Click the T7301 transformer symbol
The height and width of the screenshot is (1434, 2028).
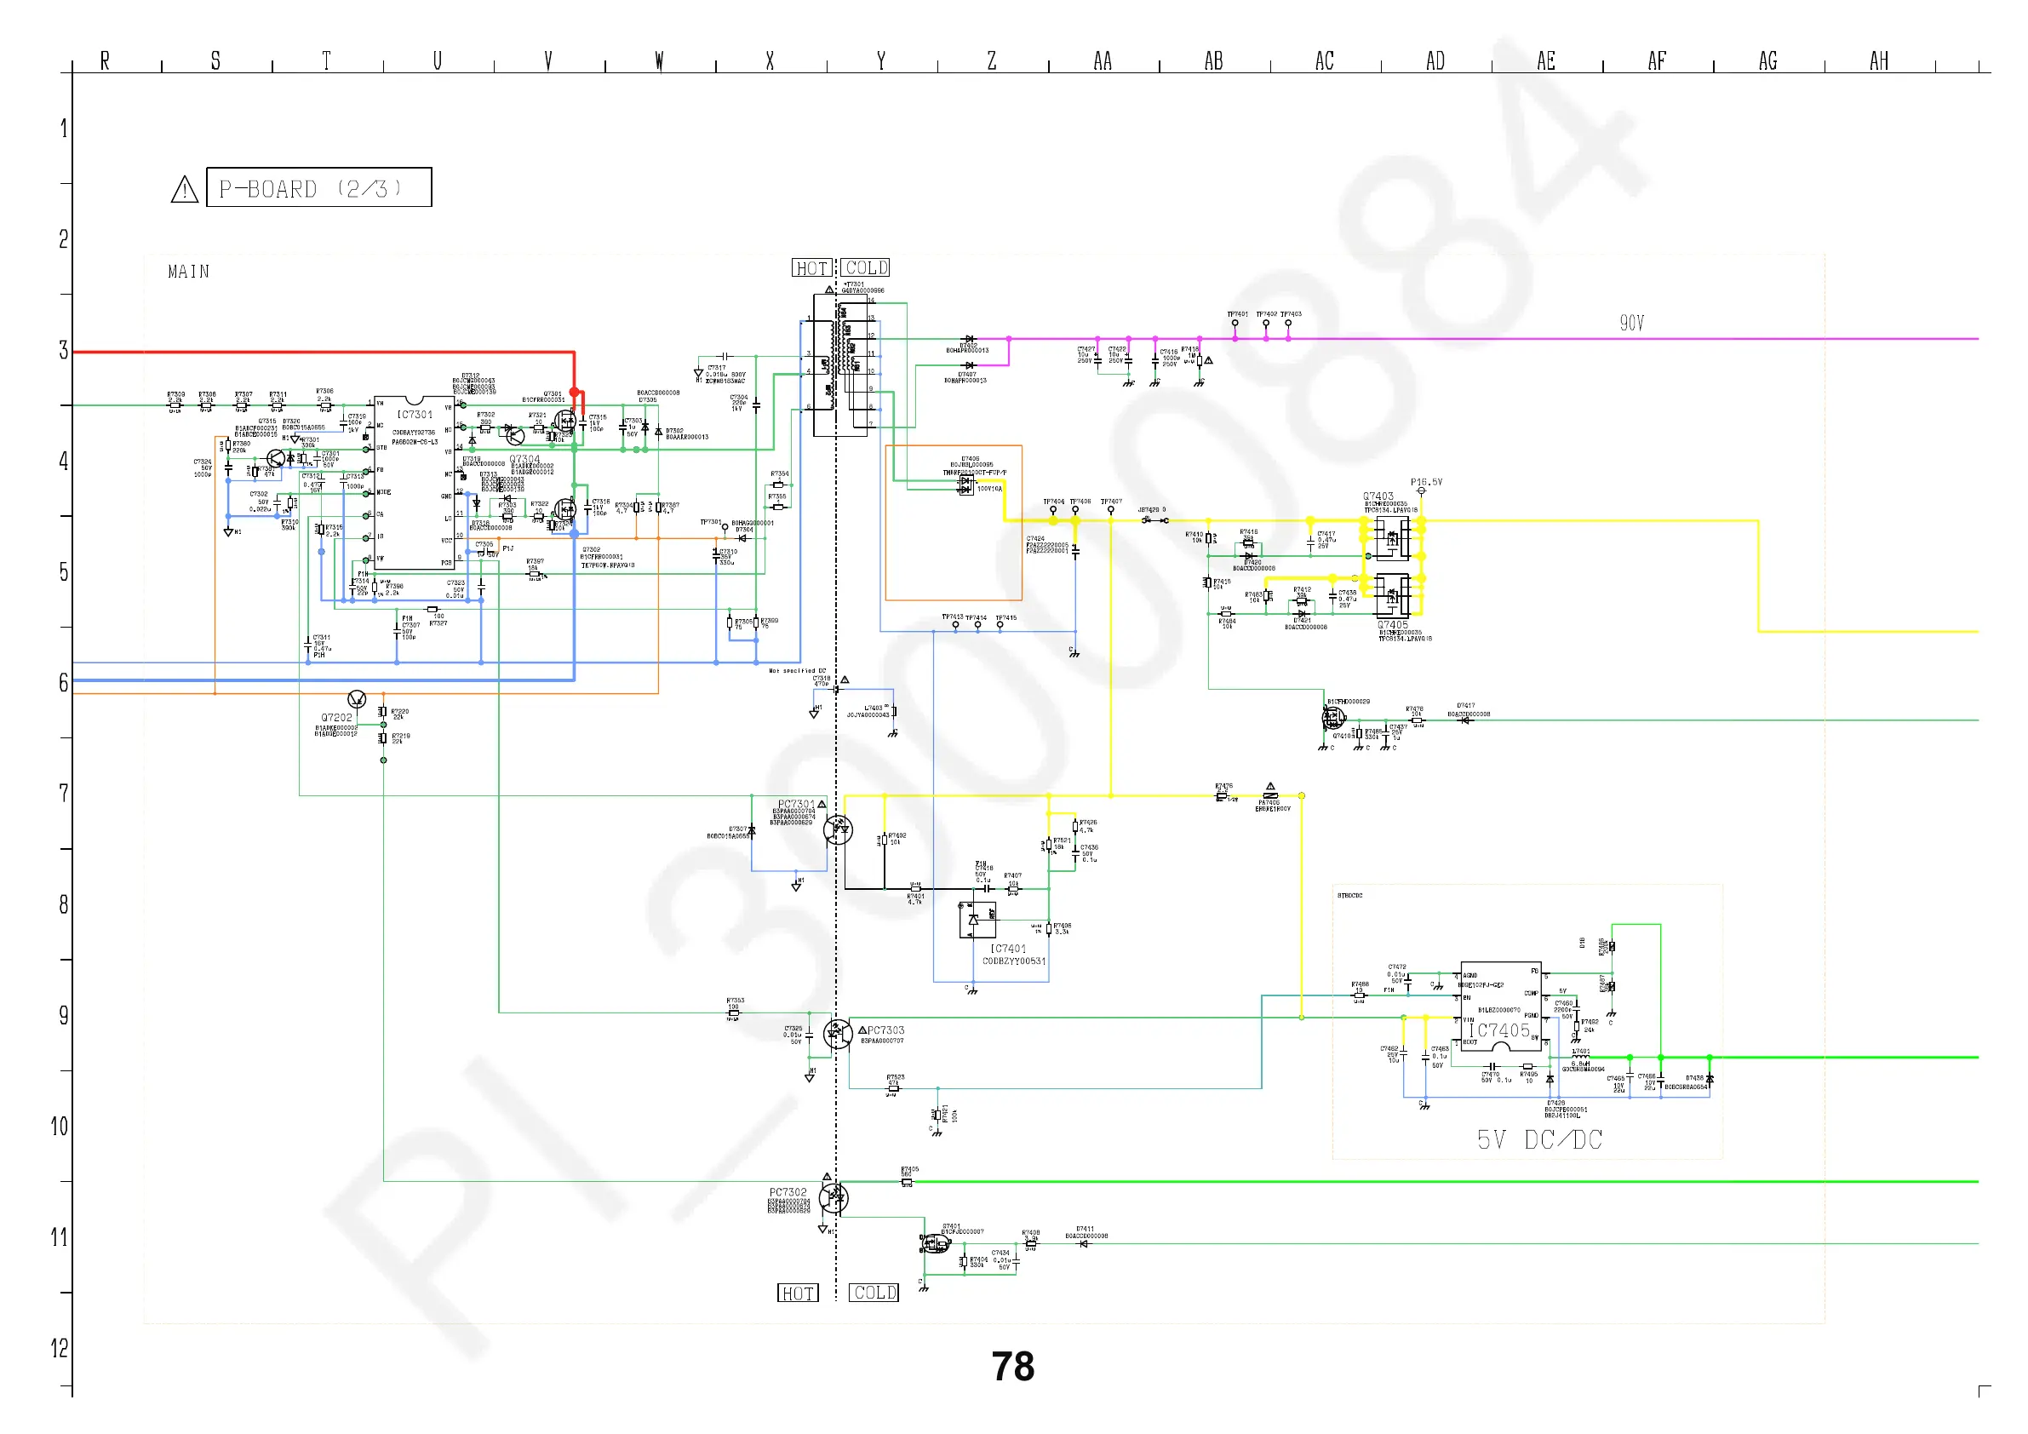[840, 368]
